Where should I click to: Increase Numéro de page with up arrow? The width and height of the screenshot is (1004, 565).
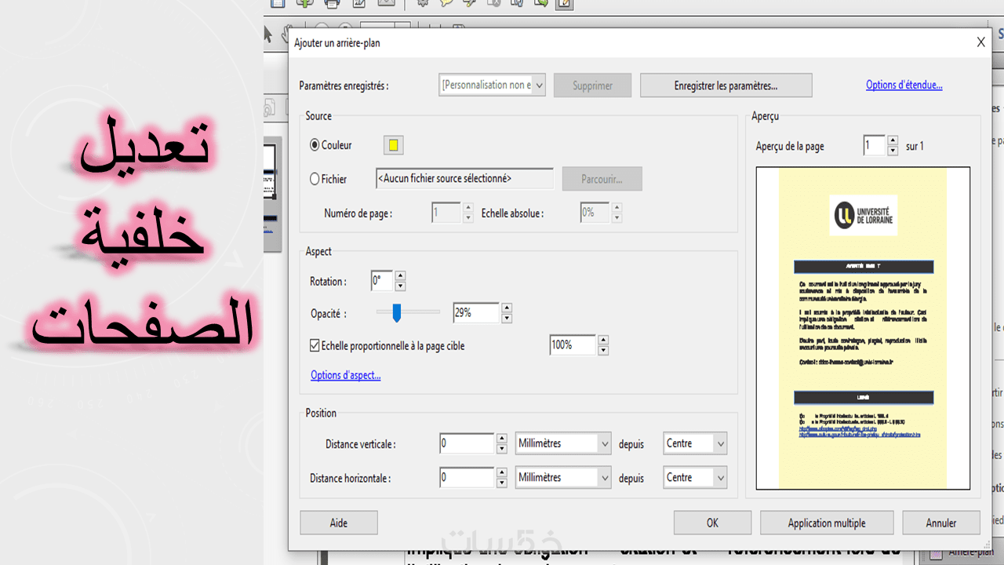468,208
